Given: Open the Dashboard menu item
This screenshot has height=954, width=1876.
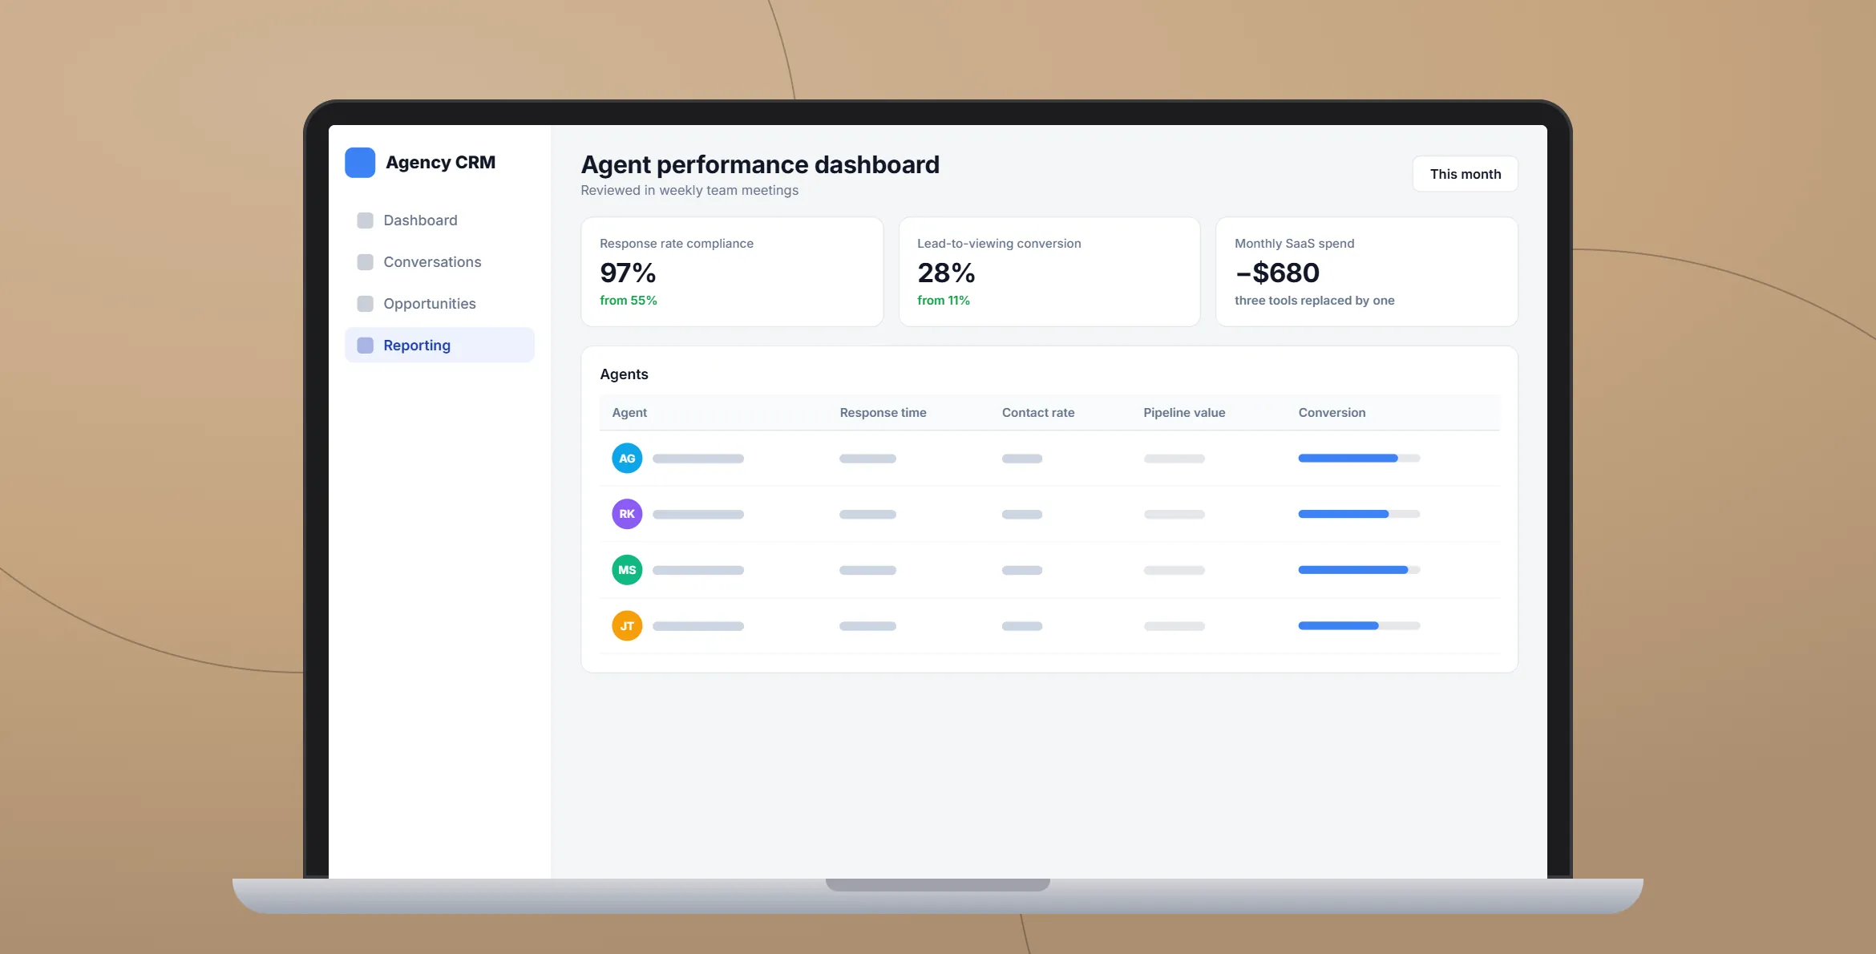Looking at the screenshot, I should tap(439, 220).
